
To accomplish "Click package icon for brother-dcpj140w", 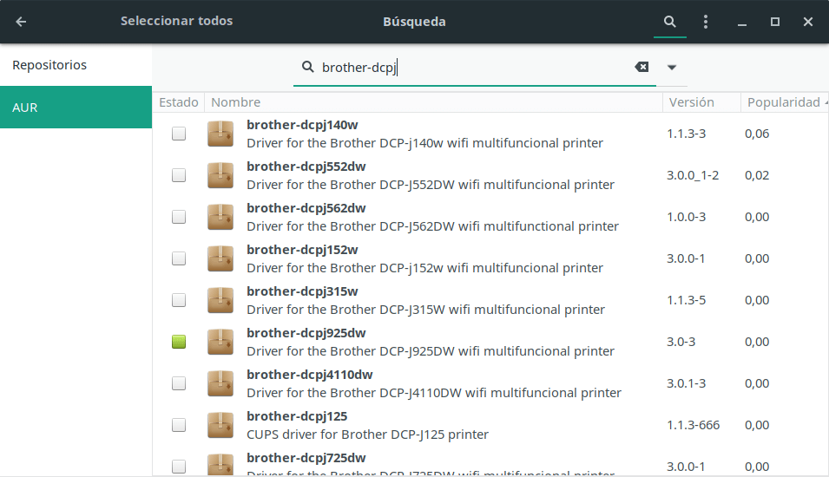I will pyautogui.click(x=220, y=134).
